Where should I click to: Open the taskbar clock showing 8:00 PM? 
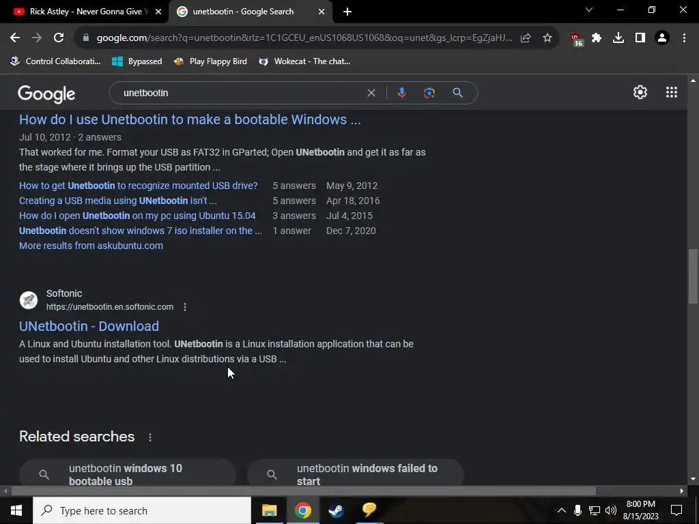pyautogui.click(x=640, y=510)
